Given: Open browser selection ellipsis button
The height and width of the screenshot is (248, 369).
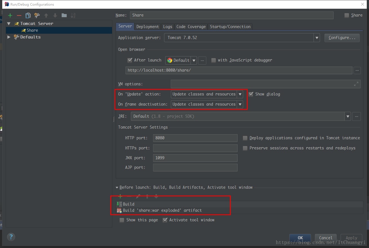Looking at the screenshot, I should tap(202, 60).
